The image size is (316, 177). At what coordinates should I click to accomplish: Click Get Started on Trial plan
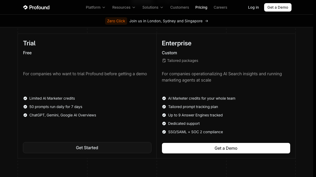87,148
